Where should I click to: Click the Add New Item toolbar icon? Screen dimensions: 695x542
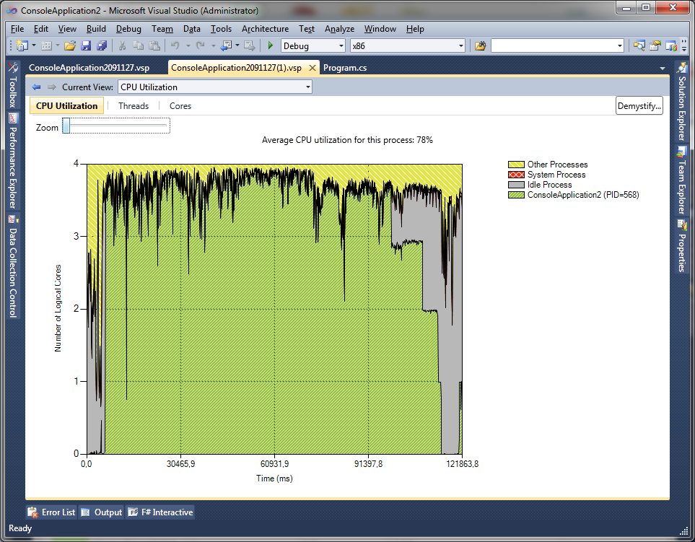[x=46, y=45]
